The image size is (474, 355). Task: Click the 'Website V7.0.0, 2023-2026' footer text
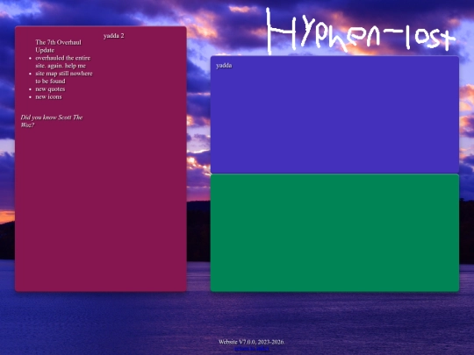252,342
